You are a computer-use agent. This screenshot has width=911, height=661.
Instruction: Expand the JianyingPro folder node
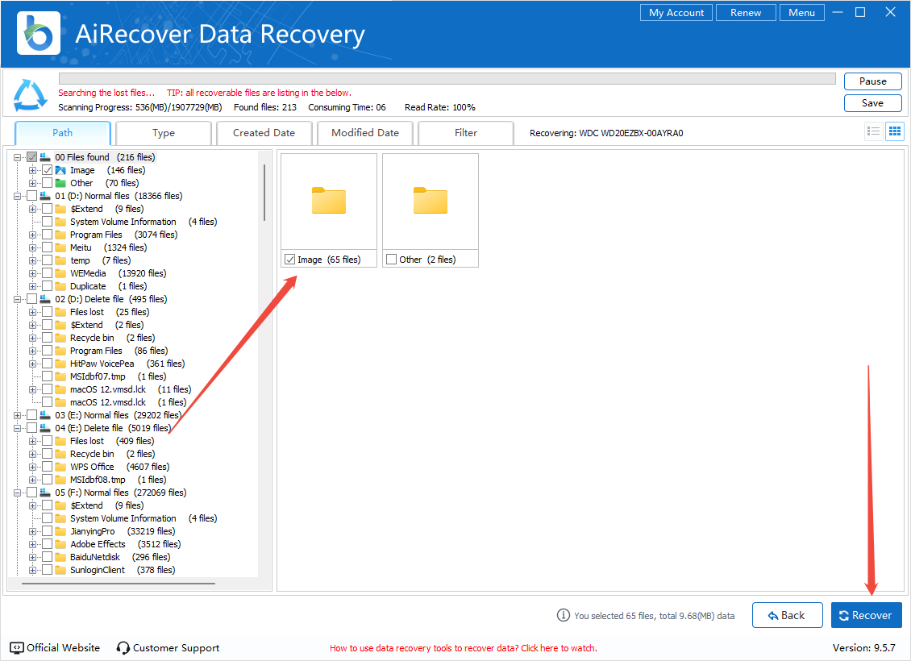[33, 531]
